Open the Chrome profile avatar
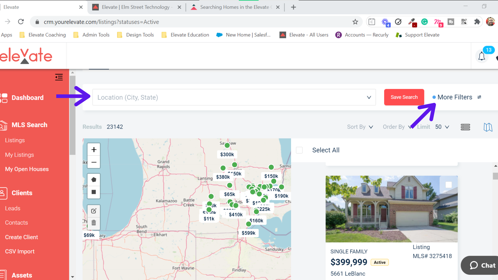The image size is (498, 280). pyautogui.click(x=490, y=22)
